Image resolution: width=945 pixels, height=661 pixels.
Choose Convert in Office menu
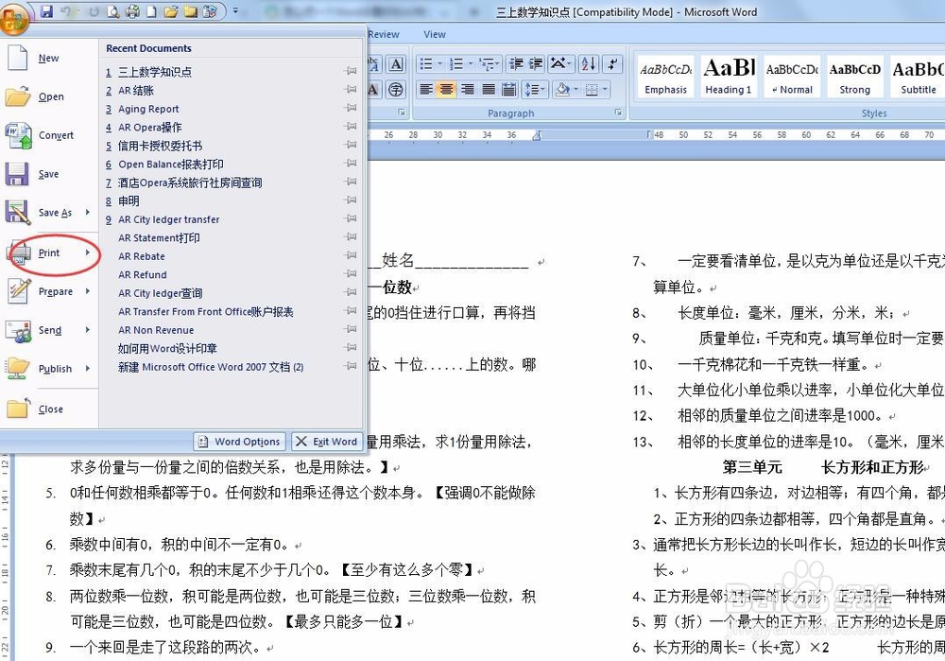pyautogui.click(x=48, y=135)
